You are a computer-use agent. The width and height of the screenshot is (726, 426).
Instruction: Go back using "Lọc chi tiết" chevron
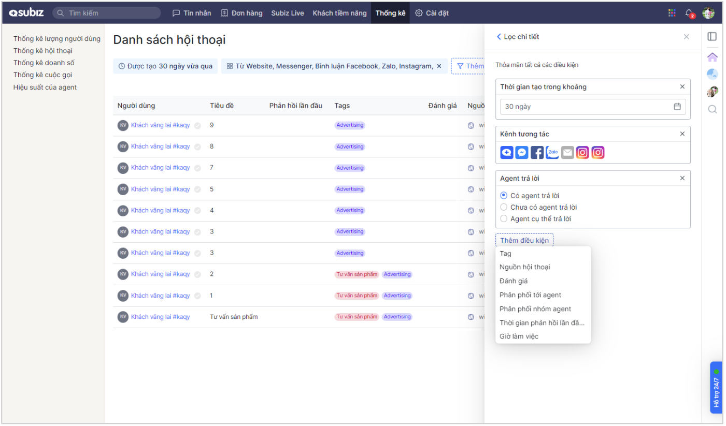(x=499, y=37)
